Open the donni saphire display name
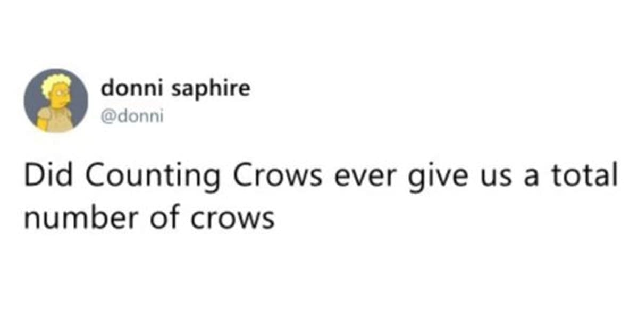Image resolution: width=638 pixels, height=335 pixels. point(175,89)
